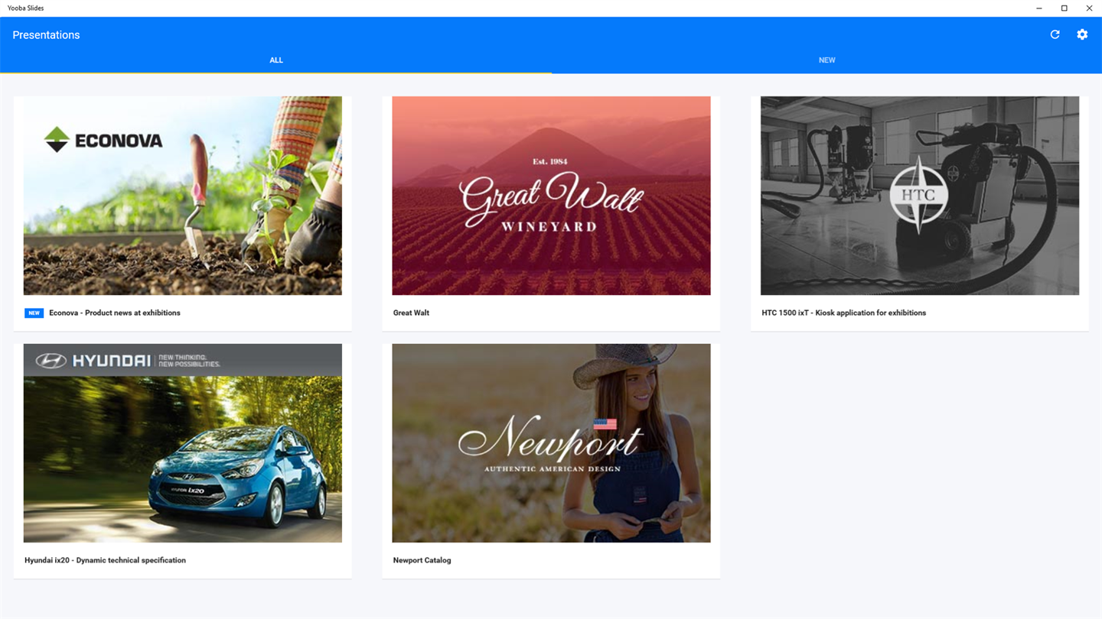The image size is (1102, 619).
Task: Open the Hyundai ix20 presentation thumbnail
Action: (x=183, y=443)
